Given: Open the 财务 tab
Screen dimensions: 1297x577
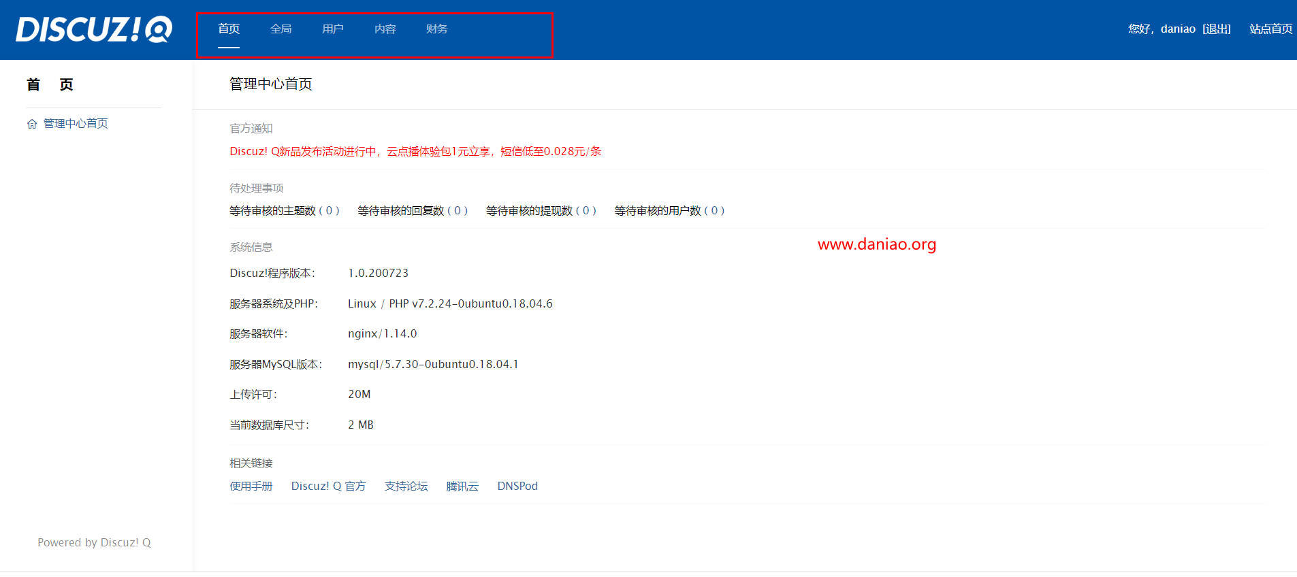Looking at the screenshot, I should pyautogui.click(x=437, y=29).
